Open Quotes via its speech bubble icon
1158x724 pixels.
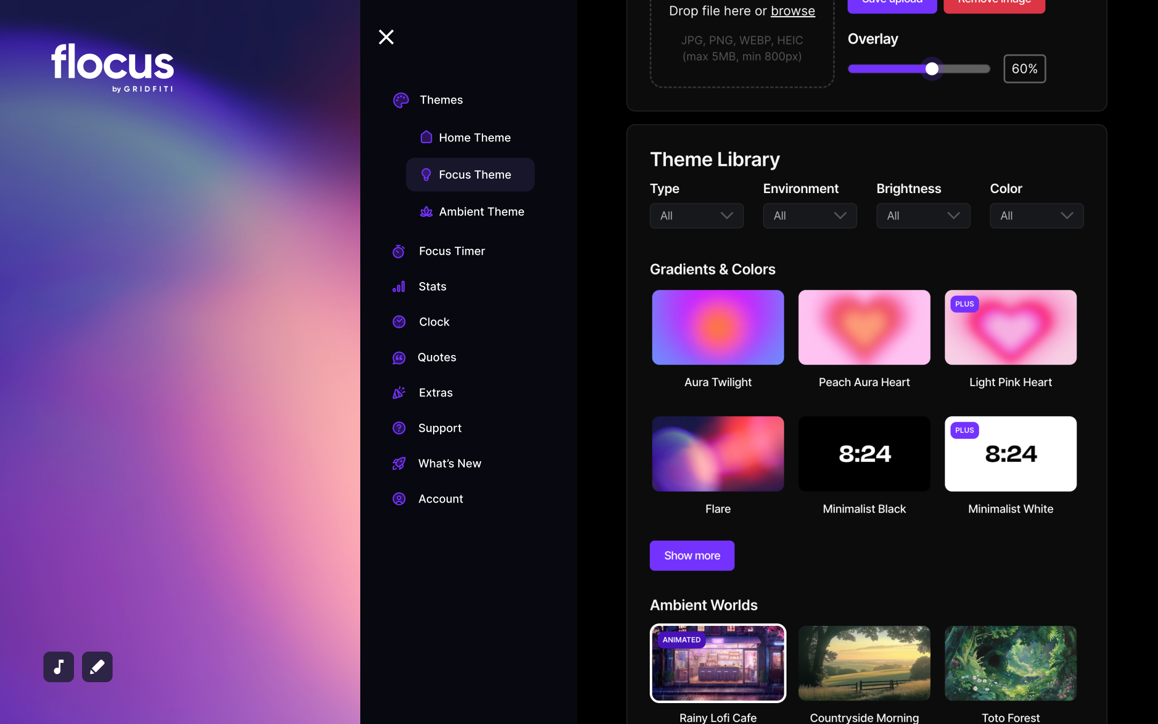click(x=399, y=357)
